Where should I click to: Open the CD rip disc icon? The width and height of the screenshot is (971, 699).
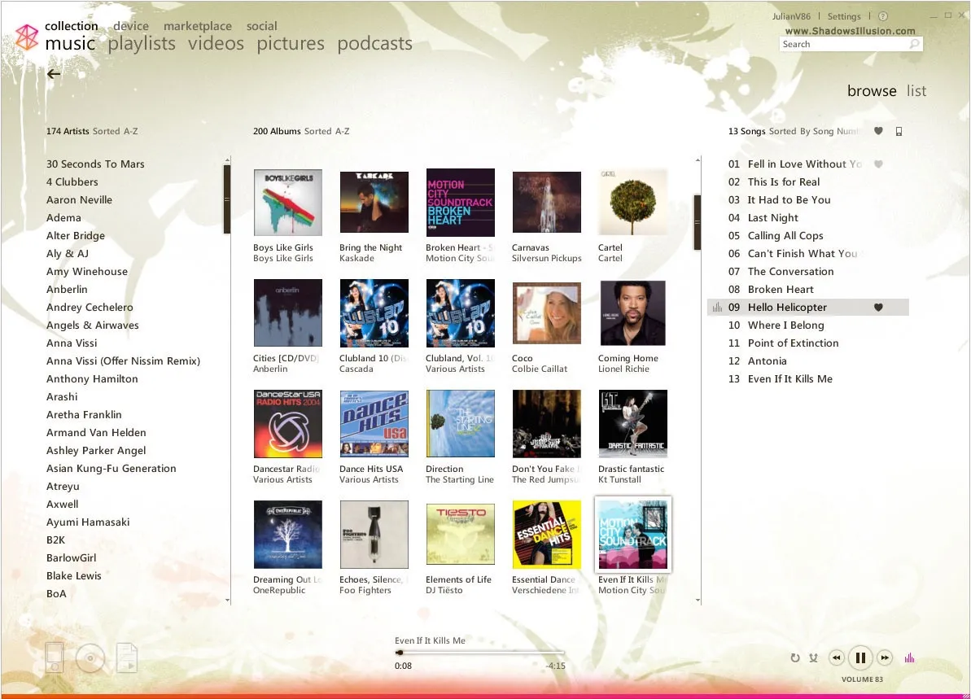click(x=90, y=657)
